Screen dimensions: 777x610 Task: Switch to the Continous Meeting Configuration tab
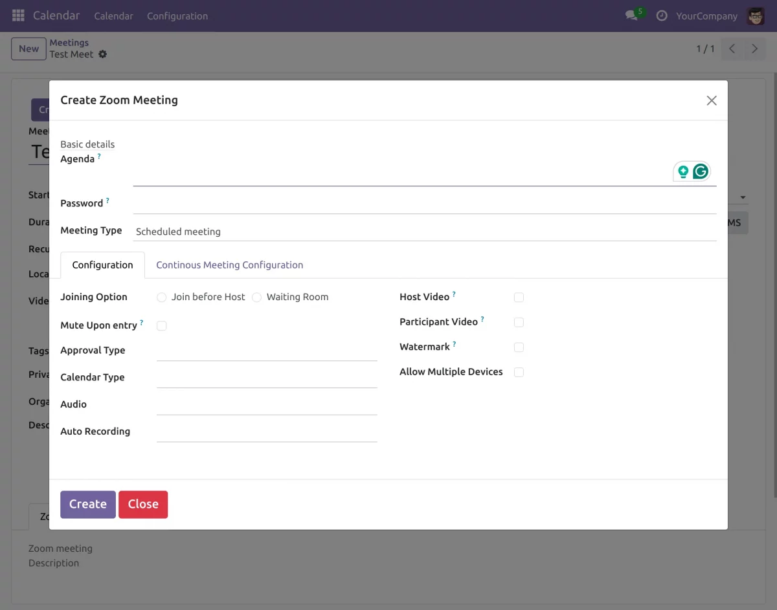point(229,265)
